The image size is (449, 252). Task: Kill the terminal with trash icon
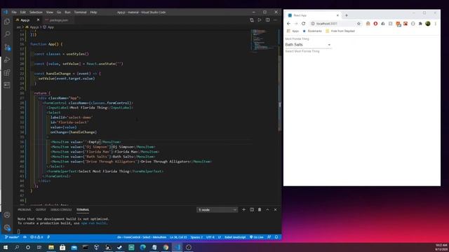click(260, 210)
